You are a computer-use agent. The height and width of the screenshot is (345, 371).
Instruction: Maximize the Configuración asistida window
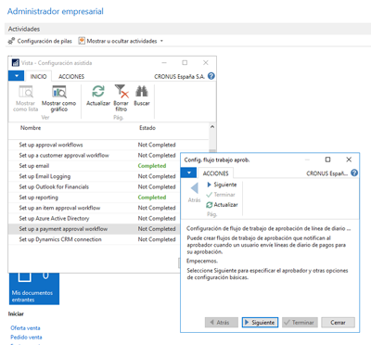[185, 63]
